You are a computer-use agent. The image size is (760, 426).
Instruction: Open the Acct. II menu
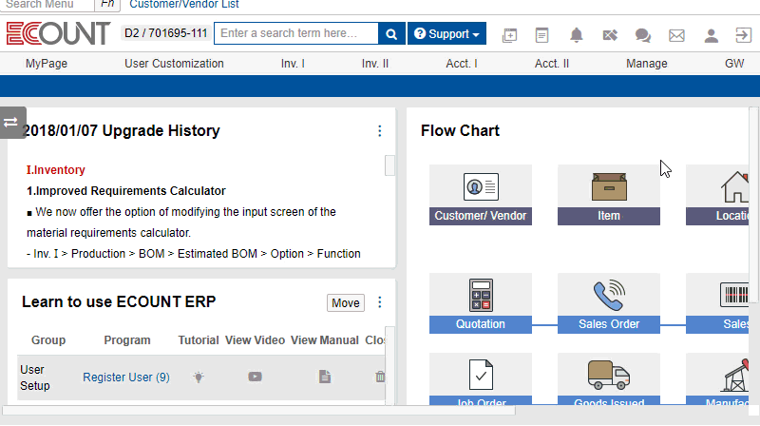point(552,64)
